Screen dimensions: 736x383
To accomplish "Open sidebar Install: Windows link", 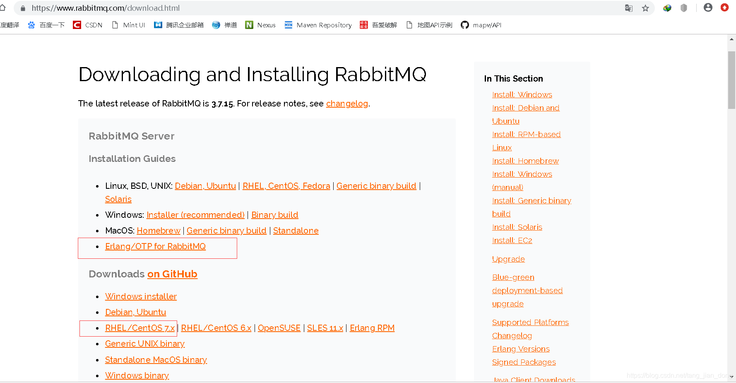I will click(522, 95).
